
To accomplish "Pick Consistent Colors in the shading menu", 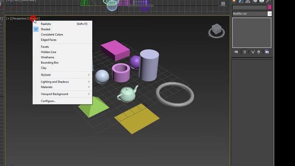I will [62, 35].
